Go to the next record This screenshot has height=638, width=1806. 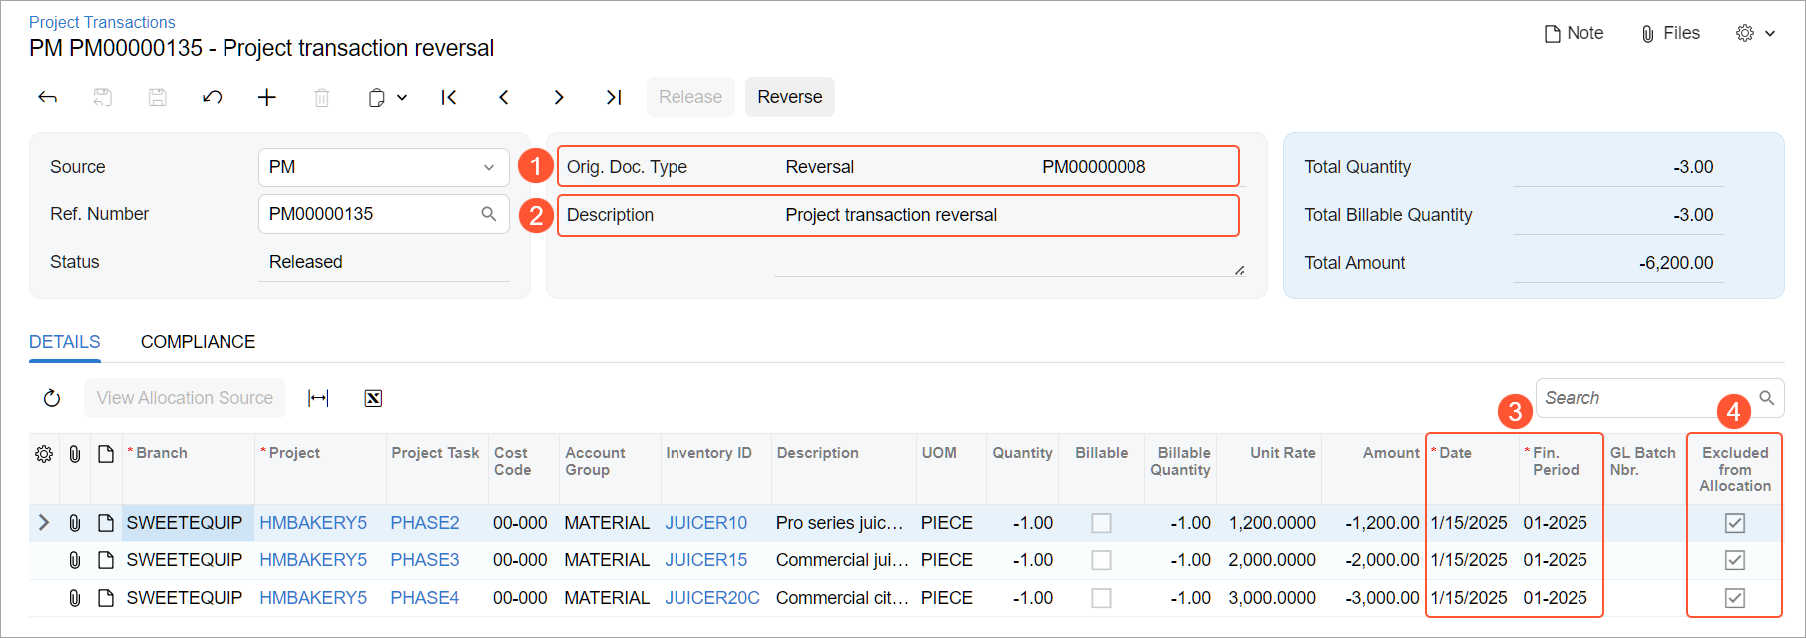[x=559, y=97]
